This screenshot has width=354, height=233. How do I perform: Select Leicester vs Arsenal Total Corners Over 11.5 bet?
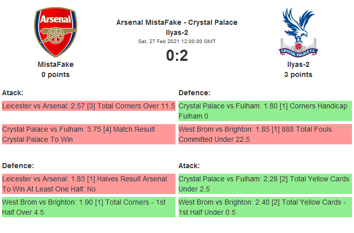pos(88,106)
